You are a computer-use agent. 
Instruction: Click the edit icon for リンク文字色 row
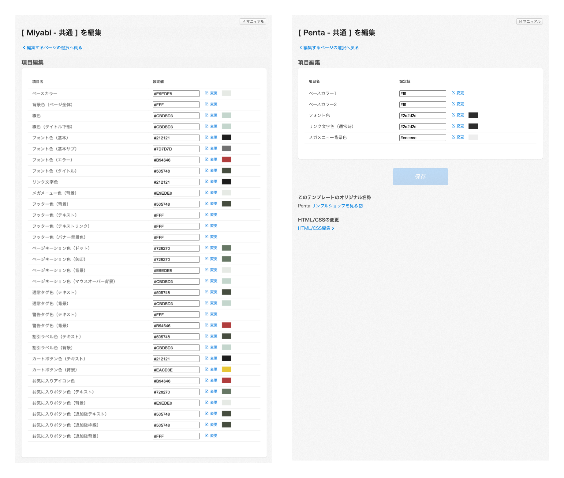(207, 181)
